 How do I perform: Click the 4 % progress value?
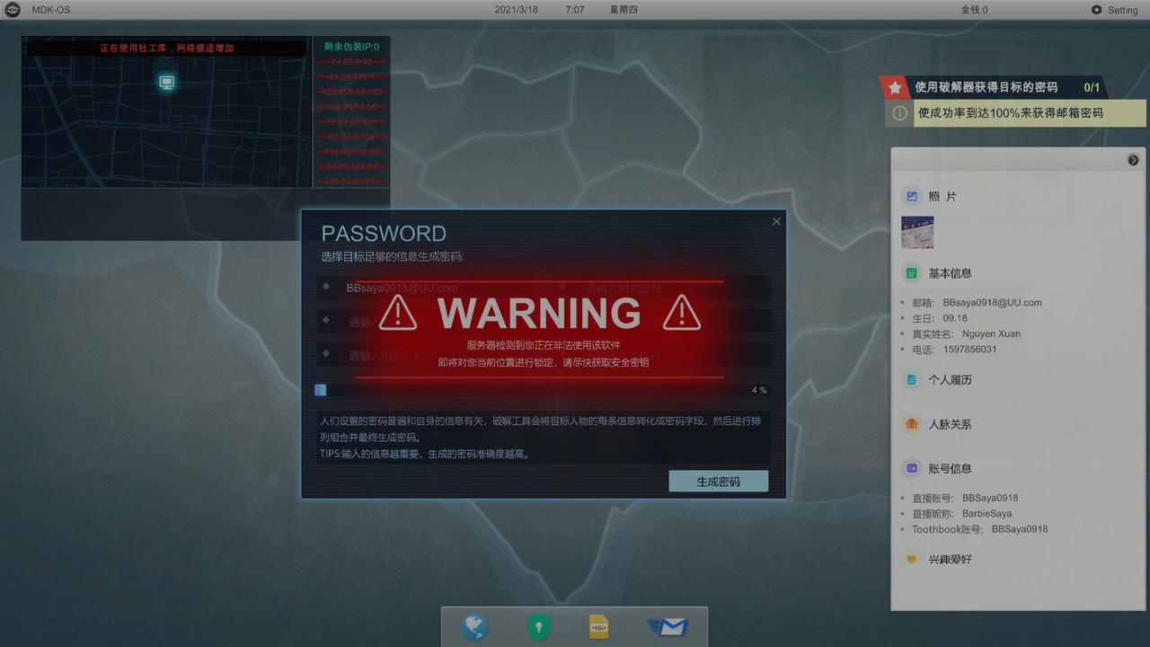click(x=759, y=390)
